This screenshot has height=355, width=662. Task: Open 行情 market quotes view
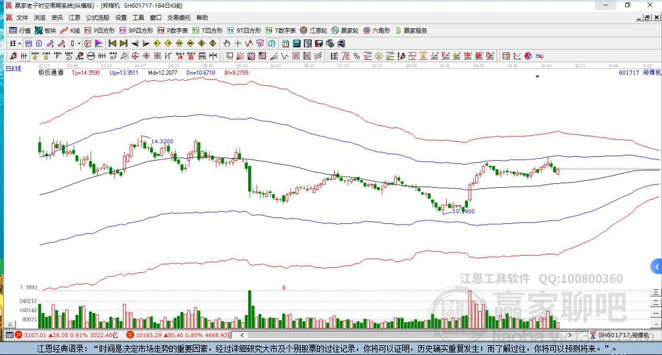coord(20,30)
